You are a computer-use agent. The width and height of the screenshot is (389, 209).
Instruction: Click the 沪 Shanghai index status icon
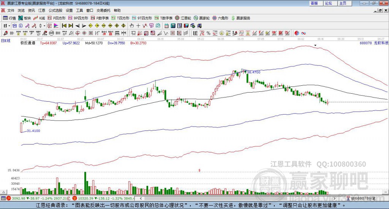click(x=9, y=198)
